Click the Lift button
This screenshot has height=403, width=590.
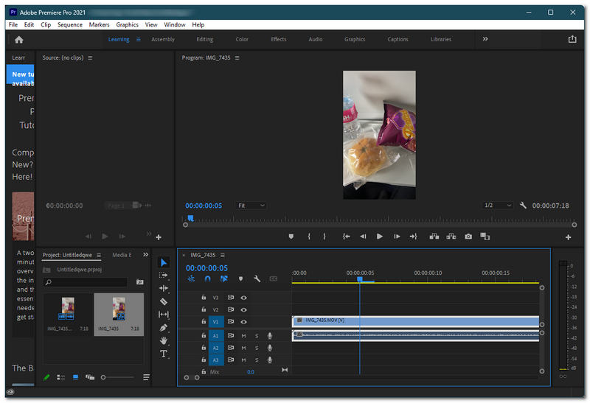(434, 236)
